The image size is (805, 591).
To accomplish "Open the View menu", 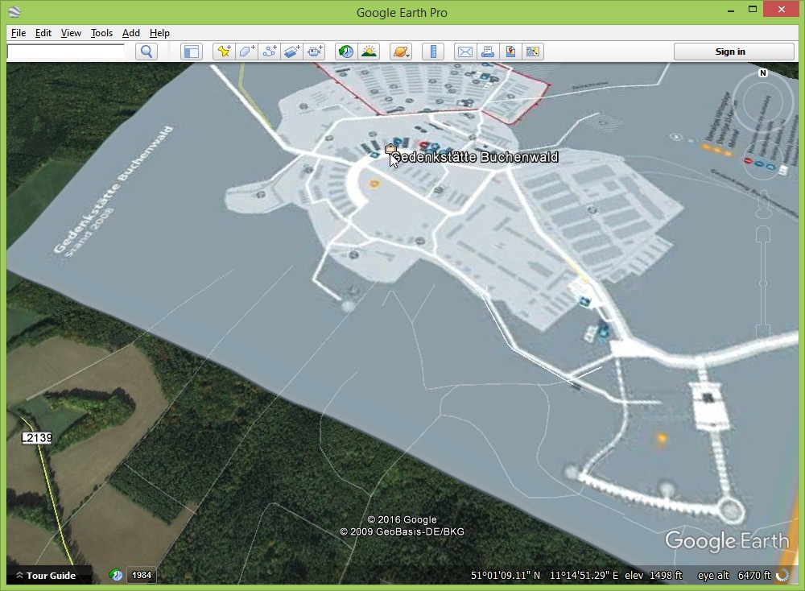I will (x=71, y=33).
